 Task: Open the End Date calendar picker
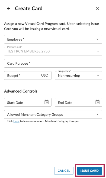(x=98, y=102)
